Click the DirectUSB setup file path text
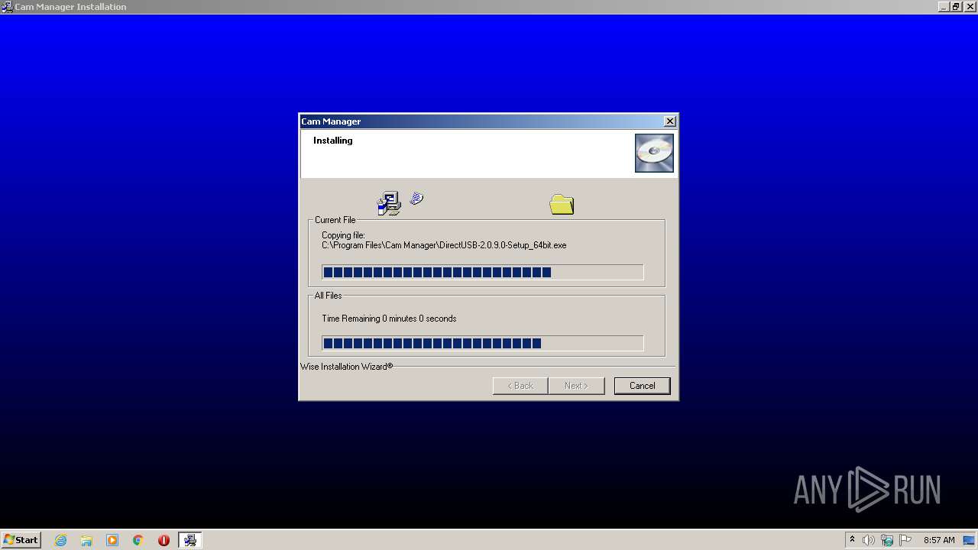This screenshot has width=978, height=550. (444, 245)
